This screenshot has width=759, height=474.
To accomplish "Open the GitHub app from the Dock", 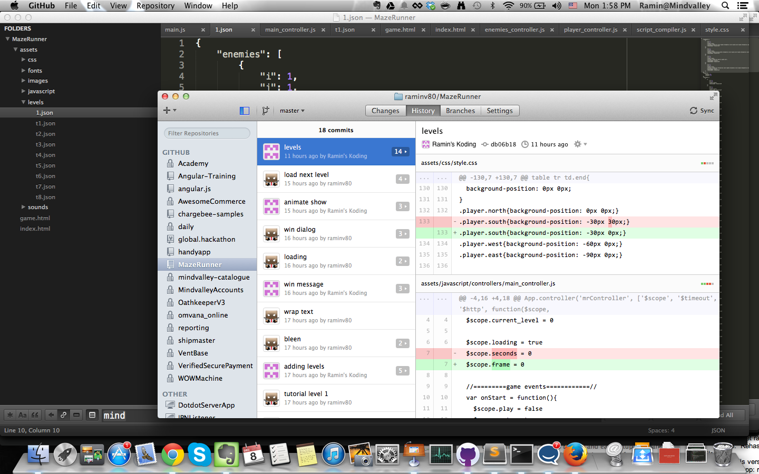I will [468, 455].
